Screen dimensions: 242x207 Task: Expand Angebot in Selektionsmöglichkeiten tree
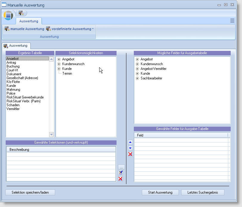(x=59, y=59)
